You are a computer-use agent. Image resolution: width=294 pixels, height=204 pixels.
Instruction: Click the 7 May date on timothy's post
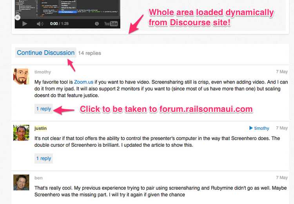pyautogui.click(x=281, y=72)
